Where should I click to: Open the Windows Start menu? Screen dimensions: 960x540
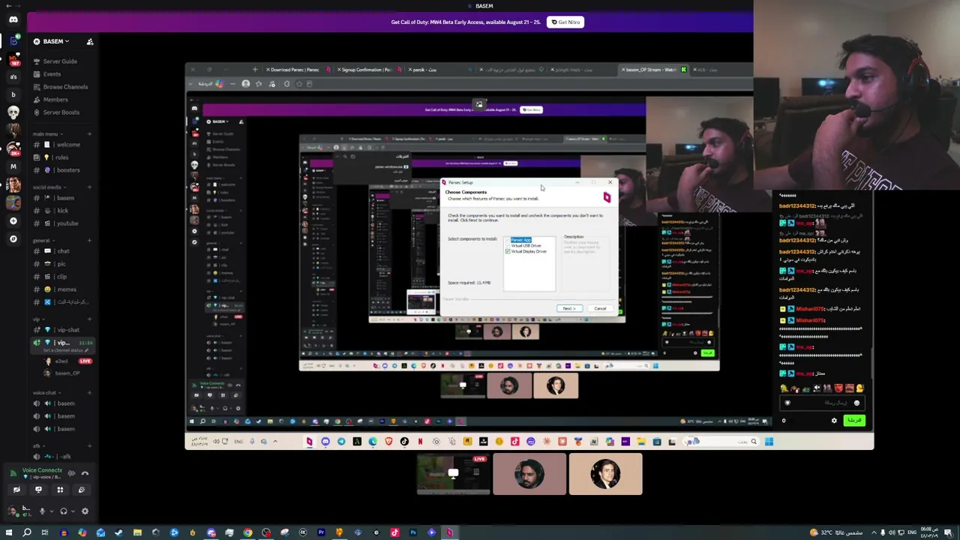pyautogui.click(x=8, y=532)
